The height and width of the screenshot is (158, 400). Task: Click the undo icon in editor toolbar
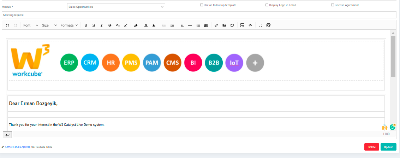(x=7, y=25)
